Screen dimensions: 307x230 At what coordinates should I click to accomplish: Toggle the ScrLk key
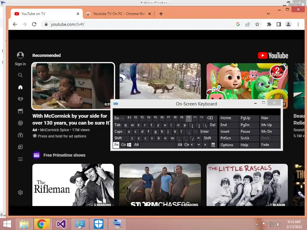pyautogui.click(x=249, y=138)
